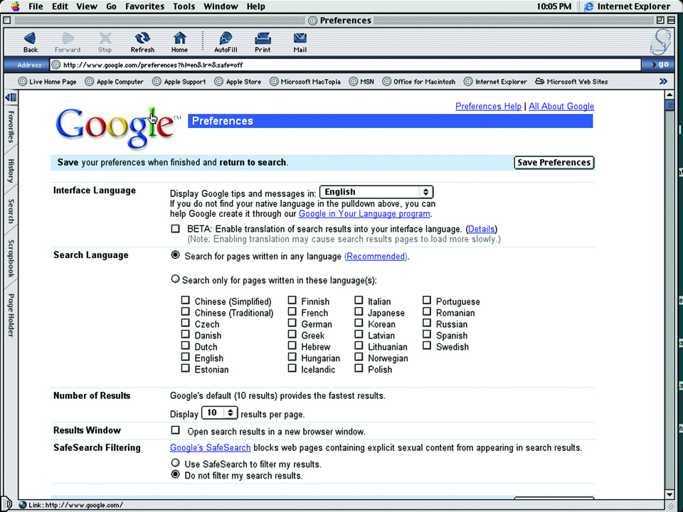This screenshot has height=512, width=683.
Task: Open the Microsoft MacTopia favorite
Action: tap(305, 81)
